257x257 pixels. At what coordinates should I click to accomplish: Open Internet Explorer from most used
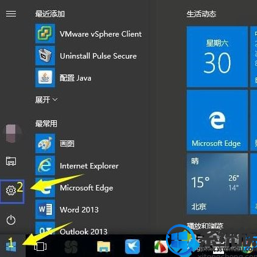click(77, 166)
